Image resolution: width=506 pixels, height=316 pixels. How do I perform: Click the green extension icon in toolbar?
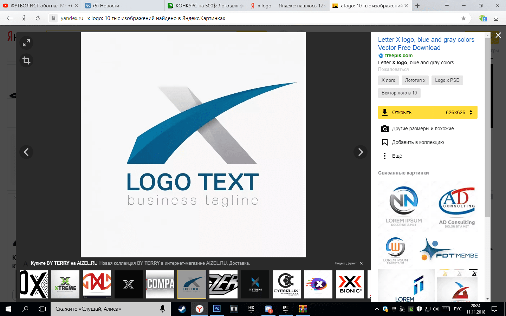[483, 18]
